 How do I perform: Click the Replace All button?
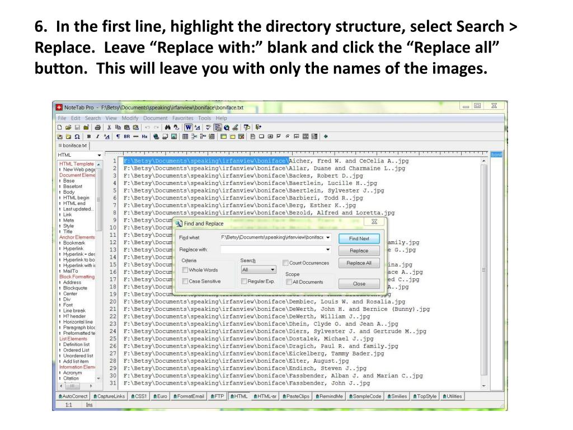click(x=359, y=263)
